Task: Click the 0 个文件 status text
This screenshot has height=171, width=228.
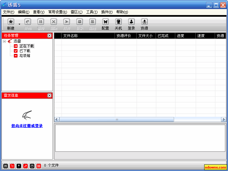Action: click(x=51, y=165)
